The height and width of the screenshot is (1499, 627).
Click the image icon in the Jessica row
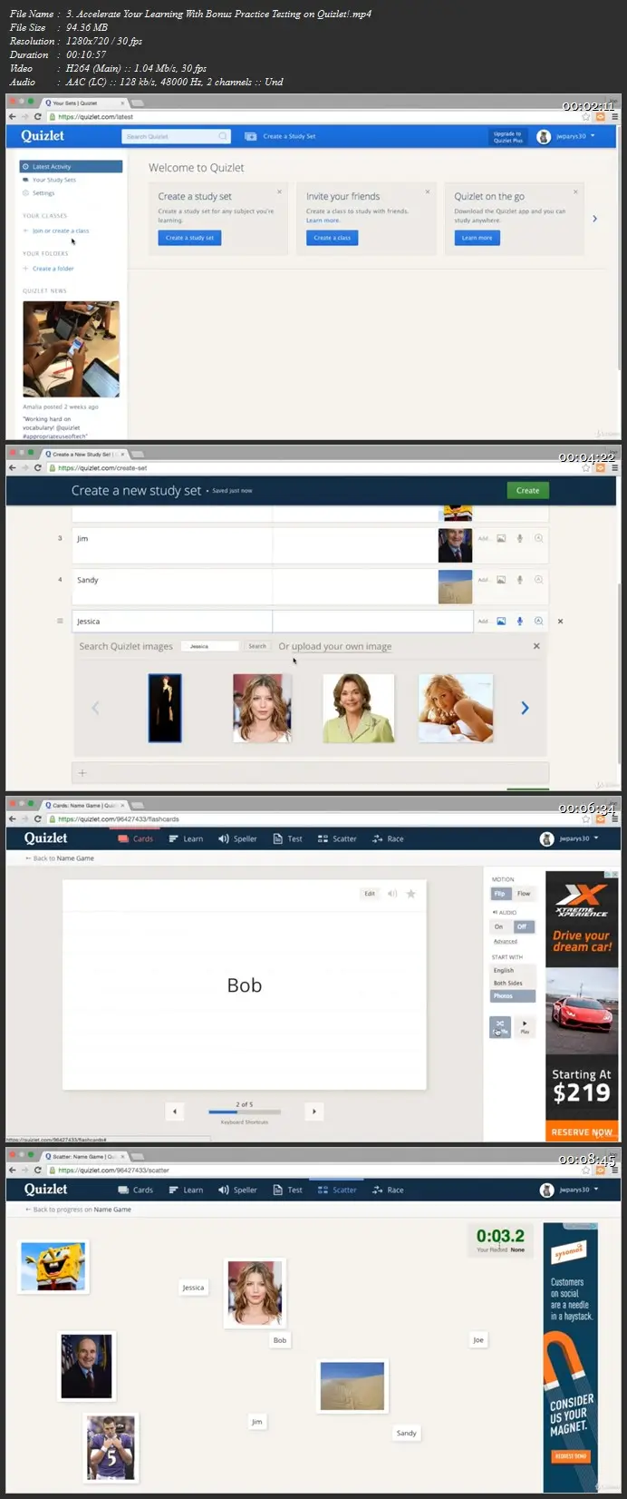click(x=501, y=622)
